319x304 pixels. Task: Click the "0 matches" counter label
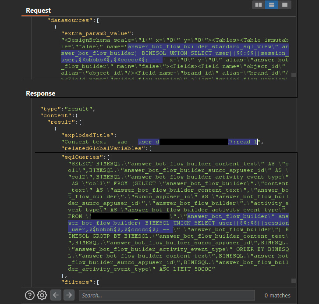pos(277,296)
